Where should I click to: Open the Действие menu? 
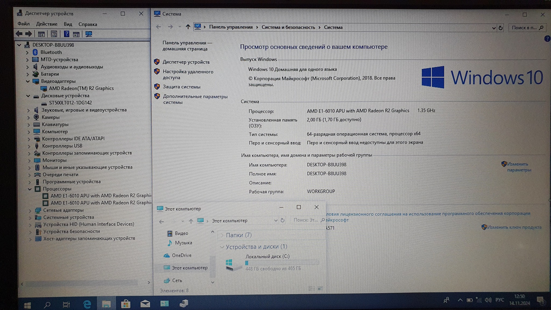tap(47, 24)
